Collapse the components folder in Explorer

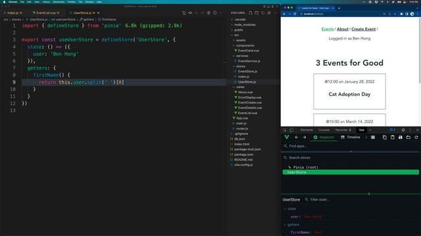click(245, 45)
